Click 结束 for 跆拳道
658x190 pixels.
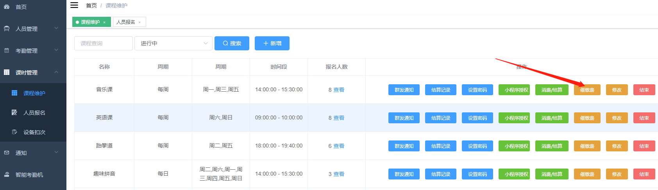click(x=644, y=146)
